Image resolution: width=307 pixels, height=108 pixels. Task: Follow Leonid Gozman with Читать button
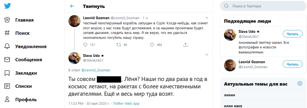click(x=292, y=64)
